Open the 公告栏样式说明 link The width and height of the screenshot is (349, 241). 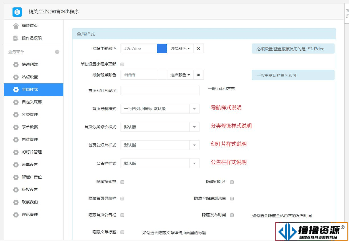click(x=228, y=162)
